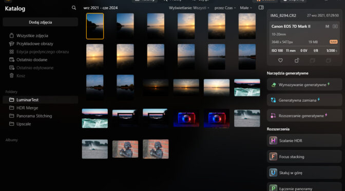Select the yellow-outlined selected photo thumbnail

point(95,26)
